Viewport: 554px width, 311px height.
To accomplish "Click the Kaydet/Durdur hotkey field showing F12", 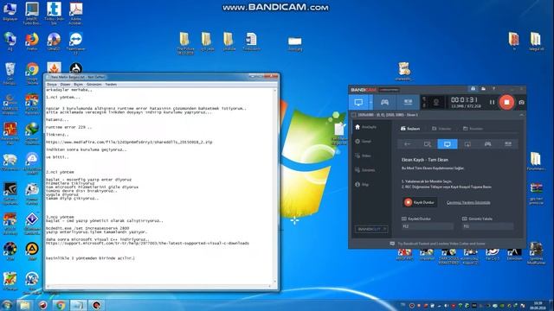I will click(427, 226).
